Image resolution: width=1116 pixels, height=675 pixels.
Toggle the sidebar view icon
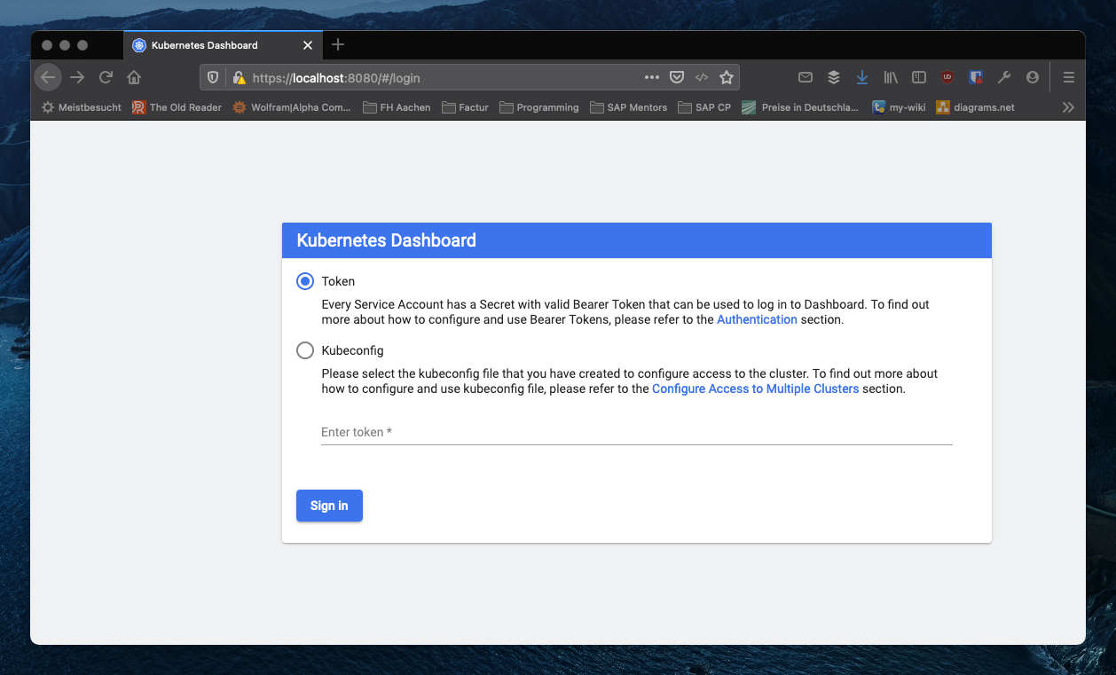[919, 77]
